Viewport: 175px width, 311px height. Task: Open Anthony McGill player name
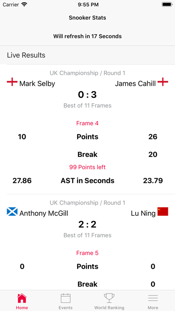(44, 214)
